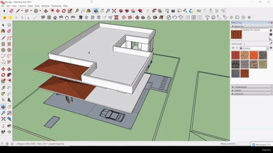Set material to default icon in Materials

click(x=271, y=39)
